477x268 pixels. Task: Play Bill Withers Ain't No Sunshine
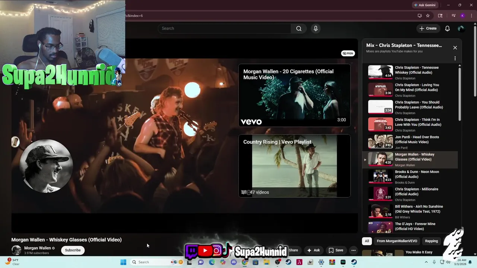coord(410,211)
